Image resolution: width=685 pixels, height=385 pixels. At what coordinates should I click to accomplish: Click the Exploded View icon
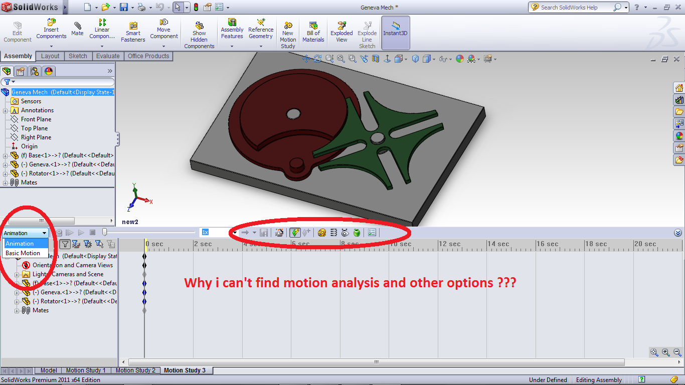click(341, 25)
